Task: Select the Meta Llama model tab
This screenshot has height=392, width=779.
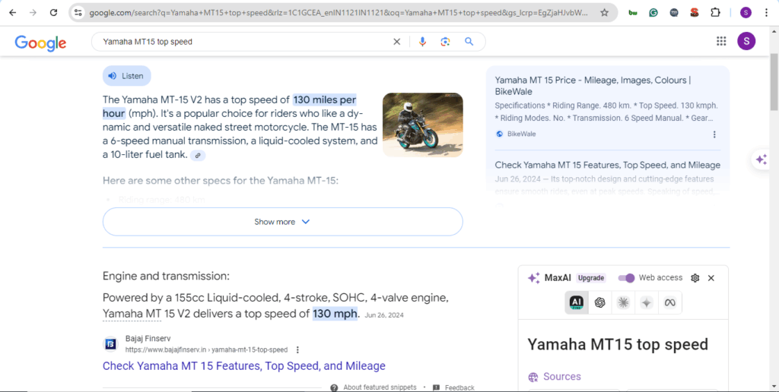Action: pyautogui.click(x=669, y=302)
